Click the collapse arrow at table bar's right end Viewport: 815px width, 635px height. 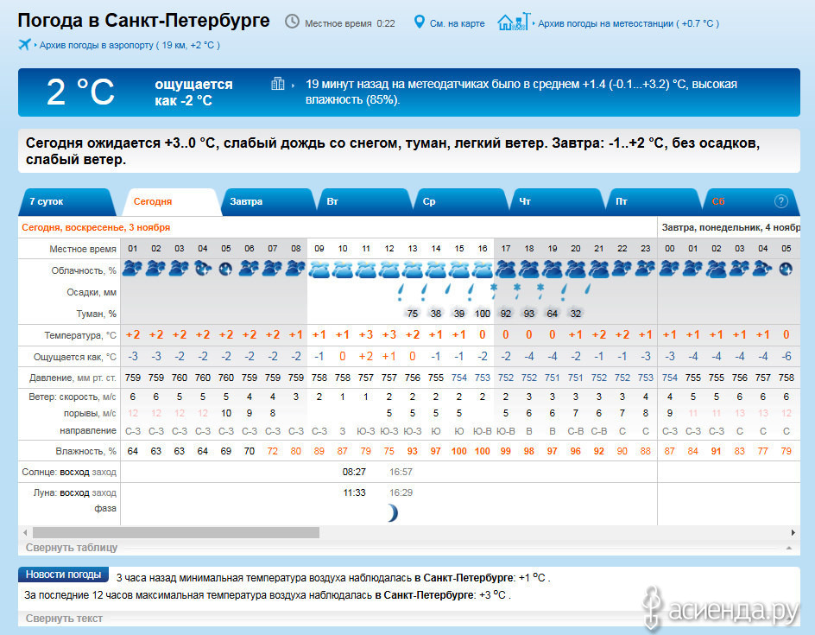click(789, 548)
